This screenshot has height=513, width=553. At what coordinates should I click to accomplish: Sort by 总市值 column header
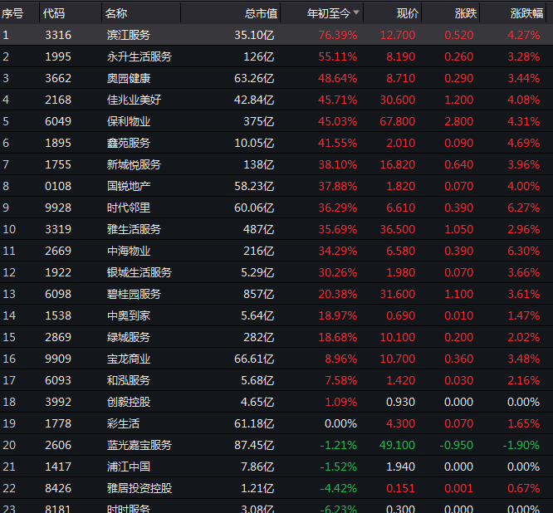[262, 13]
